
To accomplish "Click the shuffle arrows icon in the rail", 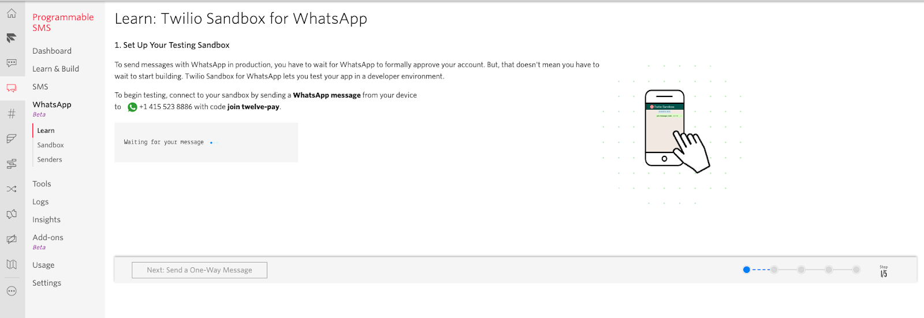I will [x=12, y=189].
